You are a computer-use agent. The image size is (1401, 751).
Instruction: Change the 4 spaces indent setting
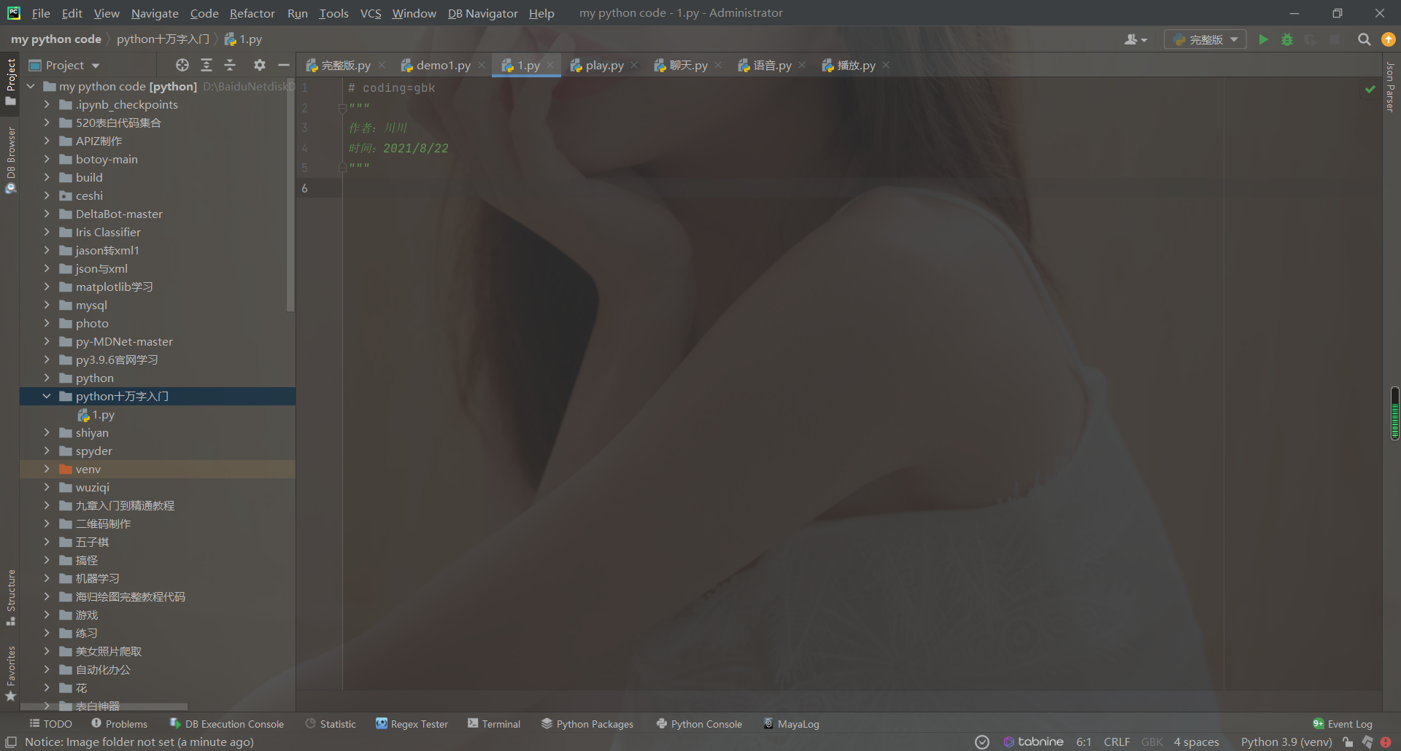1196,742
